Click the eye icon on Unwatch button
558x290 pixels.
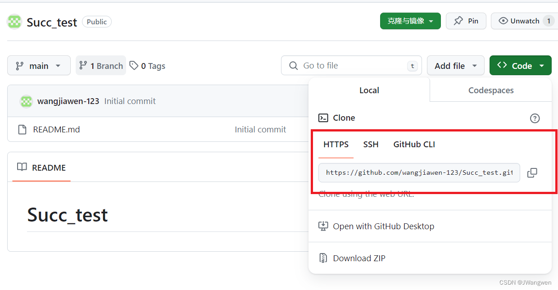[503, 21]
